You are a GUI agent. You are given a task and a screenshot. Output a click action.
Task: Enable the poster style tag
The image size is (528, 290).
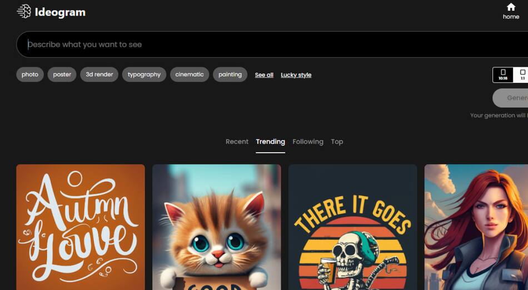click(x=62, y=74)
